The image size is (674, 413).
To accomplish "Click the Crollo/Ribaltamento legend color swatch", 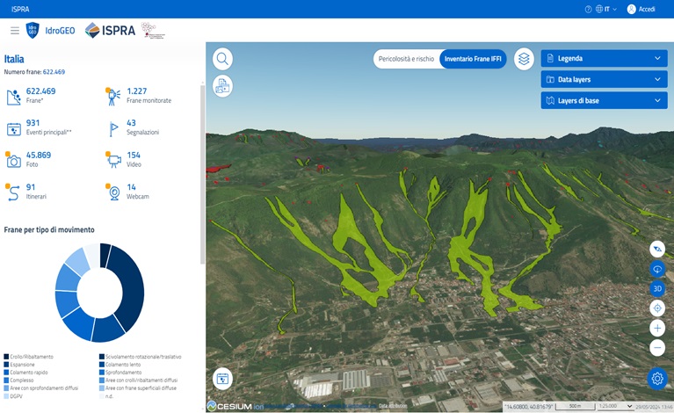I will coord(6,357).
